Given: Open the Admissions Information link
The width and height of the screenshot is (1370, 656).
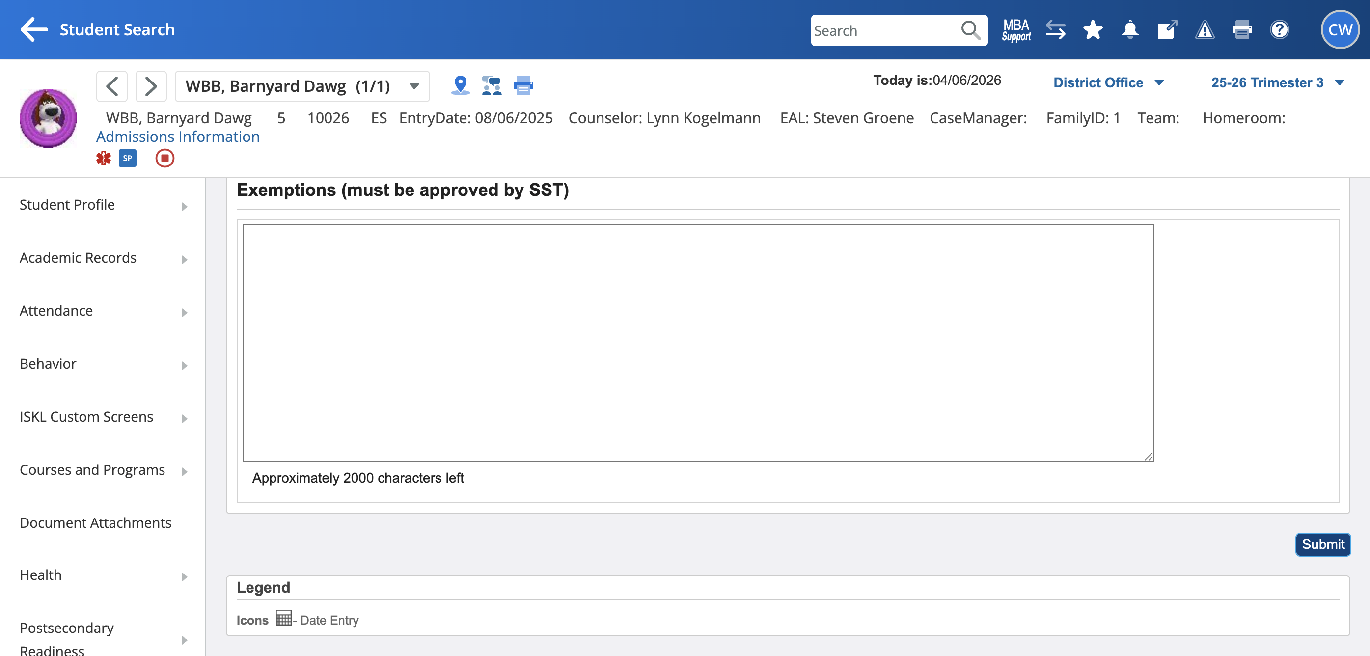Looking at the screenshot, I should click(178, 137).
